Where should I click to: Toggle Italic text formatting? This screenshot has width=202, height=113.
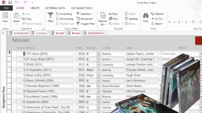[x=174, y=22]
